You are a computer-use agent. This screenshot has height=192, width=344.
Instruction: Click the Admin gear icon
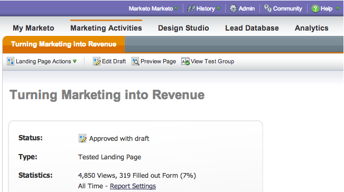[x=233, y=8]
